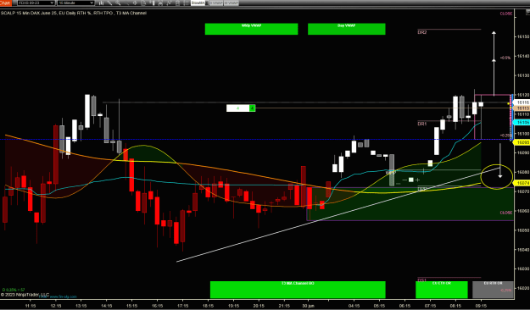Click the green Wkly VWAP button
Image resolution: width=530 pixels, height=310 pixels.
[x=251, y=29]
